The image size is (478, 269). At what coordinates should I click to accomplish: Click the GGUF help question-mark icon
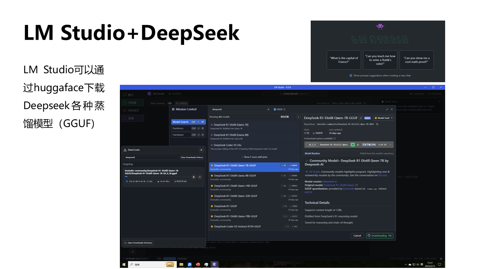(285, 109)
